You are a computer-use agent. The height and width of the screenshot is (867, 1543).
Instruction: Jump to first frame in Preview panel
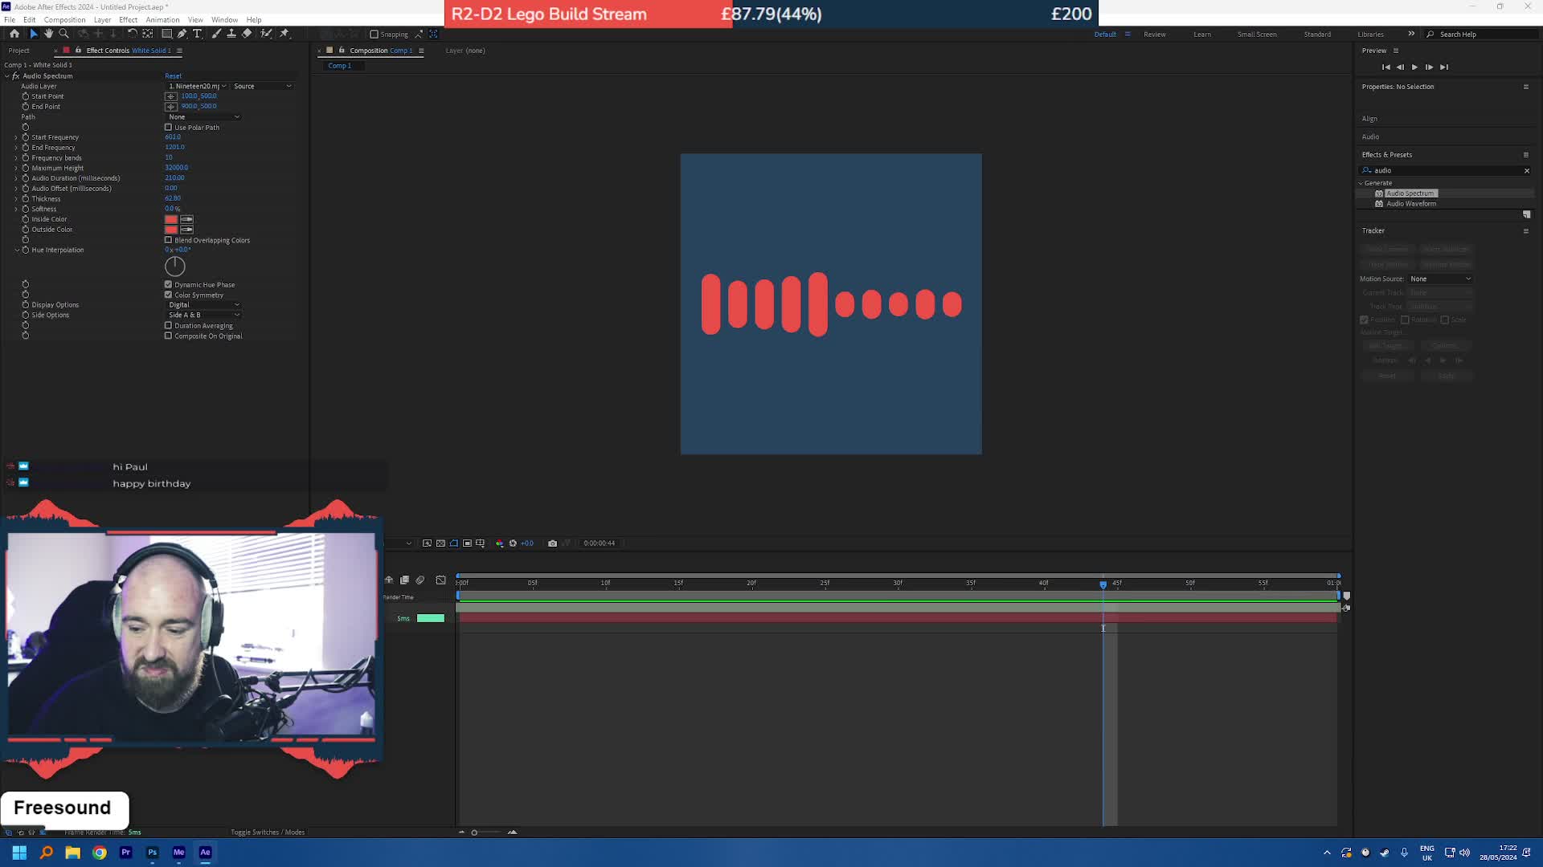1385,67
